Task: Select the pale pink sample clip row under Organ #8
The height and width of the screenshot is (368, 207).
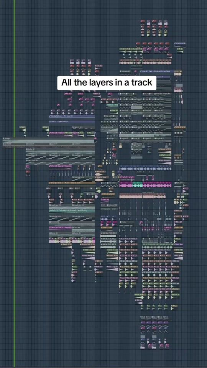Action: tap(72, 241)
